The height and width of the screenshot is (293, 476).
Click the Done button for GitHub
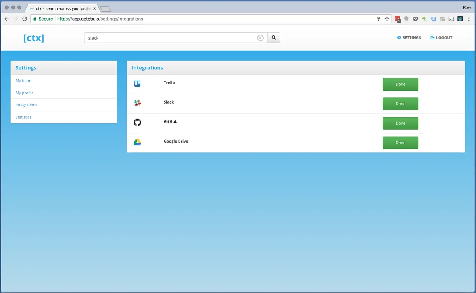pyautogui.click(x=400, y=123)
